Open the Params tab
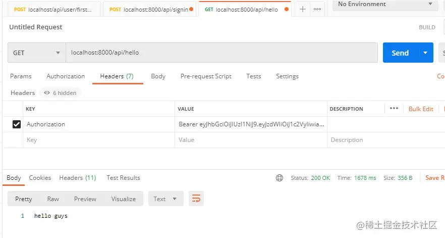Viewport: 445px width, 238px height. (x=21, y=76)
